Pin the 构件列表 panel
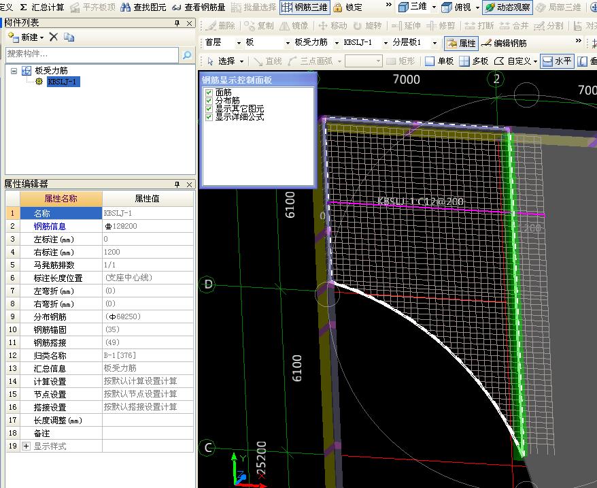597x488 pixels. [x=177, y=23]
